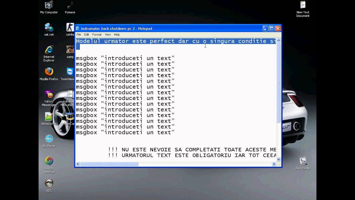This screenshot has height=200, width=355.
Task: Click horizontal scrollbar left arrow
Action: (78, 164)
